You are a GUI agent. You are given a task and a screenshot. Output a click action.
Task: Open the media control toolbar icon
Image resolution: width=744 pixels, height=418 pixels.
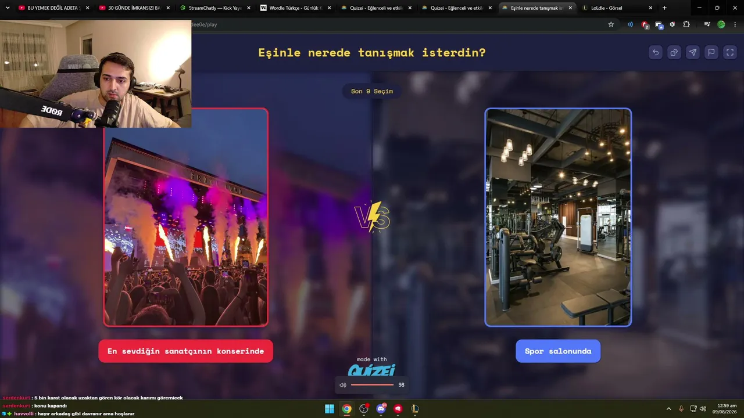707,24
